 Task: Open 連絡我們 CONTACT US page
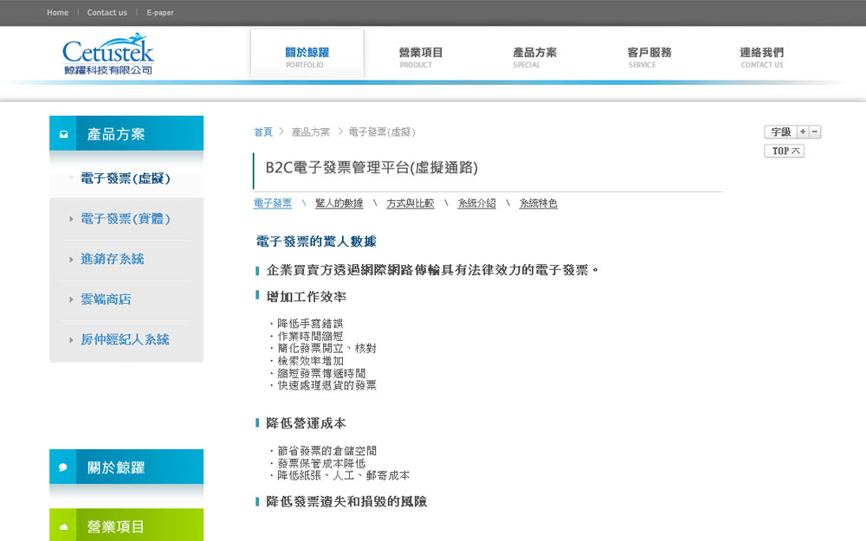click(x=761, y=56)
